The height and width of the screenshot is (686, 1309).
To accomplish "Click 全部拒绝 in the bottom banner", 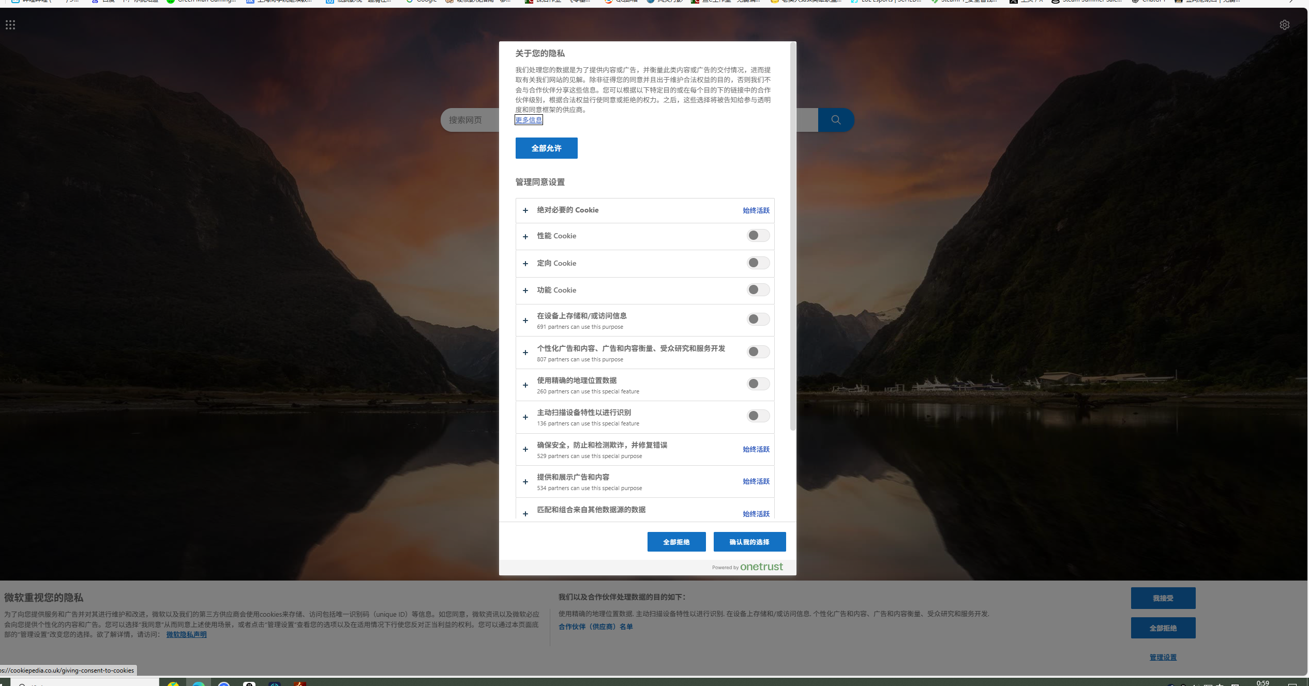I will tap(1163, 628).
